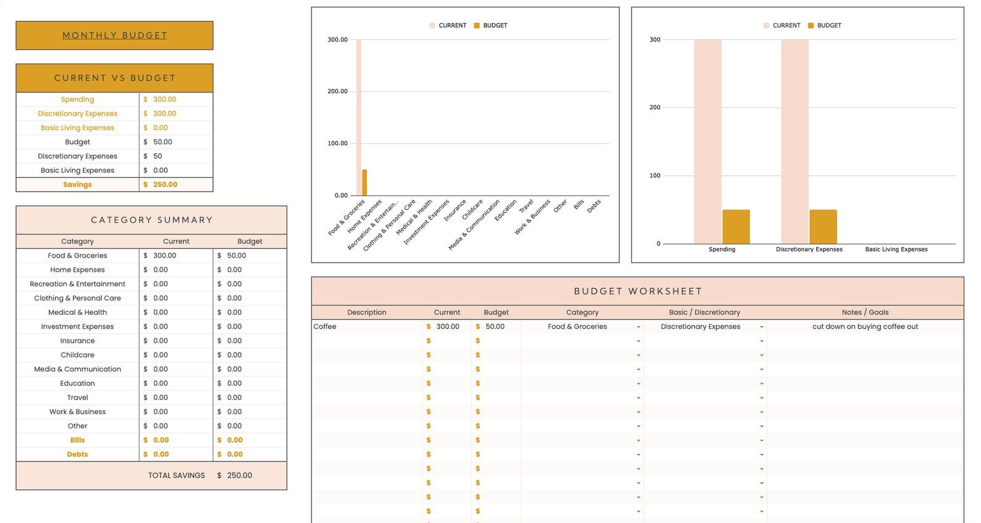Select Food & Groceries in Category Summary
The image size is (981, 523).
(77, 256)
